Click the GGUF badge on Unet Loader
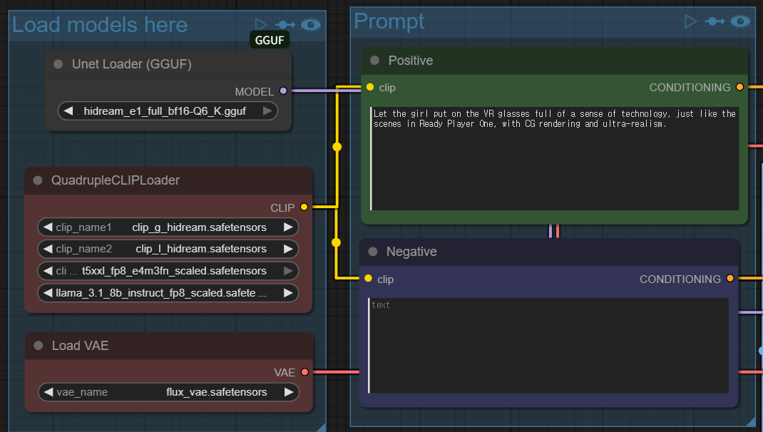Screen dimensions: 763x432 tap(270, 40)
